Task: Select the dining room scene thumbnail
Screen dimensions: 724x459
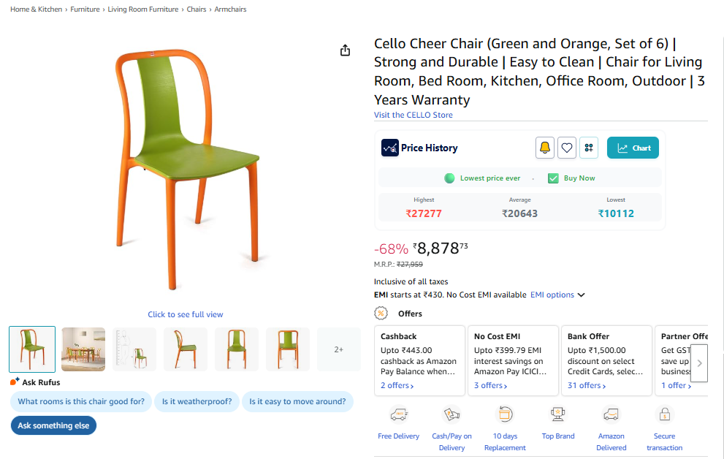Action: pyautogui.click(x=83, y=349)
